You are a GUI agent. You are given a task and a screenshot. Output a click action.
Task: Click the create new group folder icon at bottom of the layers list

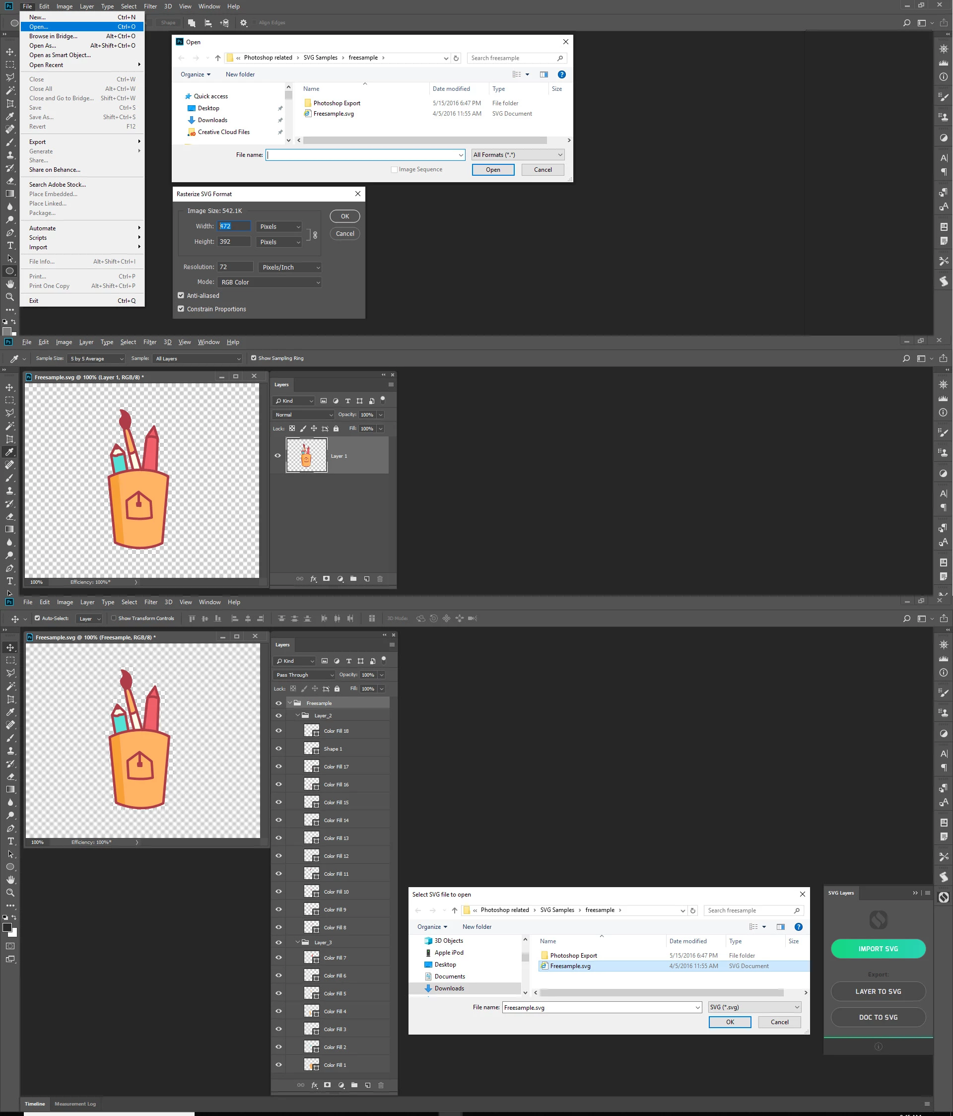[x=354, y=1085]
